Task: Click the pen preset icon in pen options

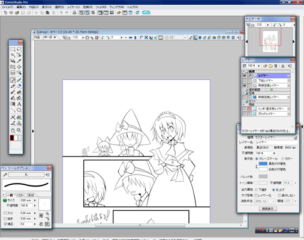Action: (5, 175)
